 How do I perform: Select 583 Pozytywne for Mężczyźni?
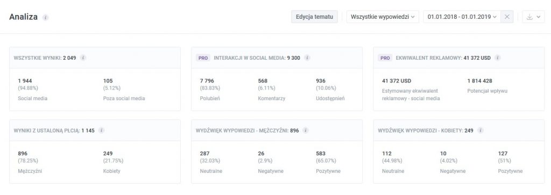pyautogui.click(x=321, y=154)
